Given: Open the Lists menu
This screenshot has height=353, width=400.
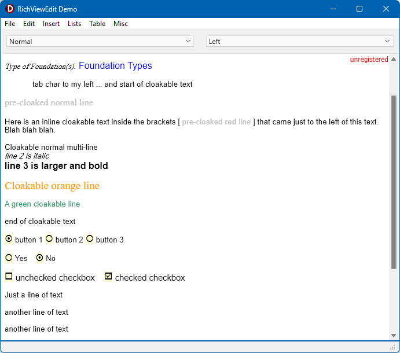Looking at the screenshot, I should [x=74, y=24].
